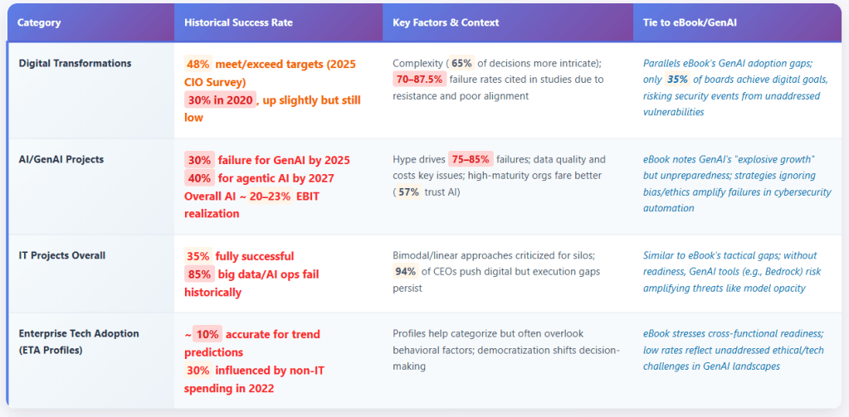Click the 85% big data badge
The height and width of the screenshot is (417, 849).
pos(198,274)
